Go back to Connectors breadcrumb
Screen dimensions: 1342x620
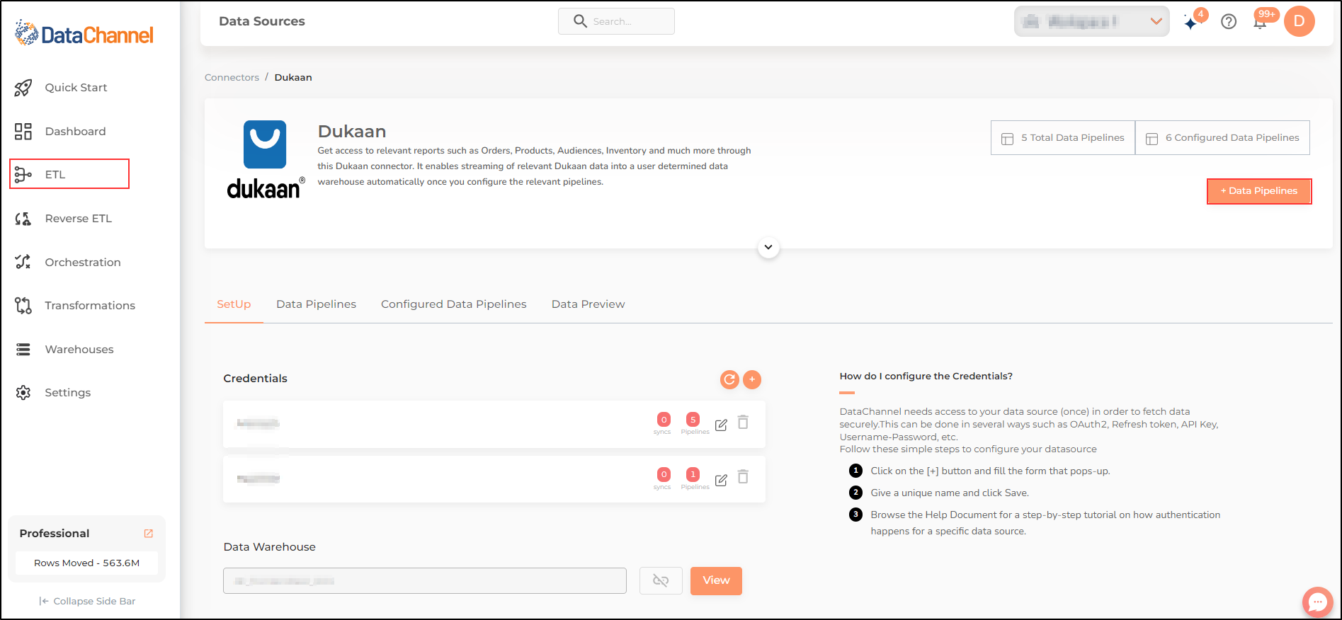point(232,77)
